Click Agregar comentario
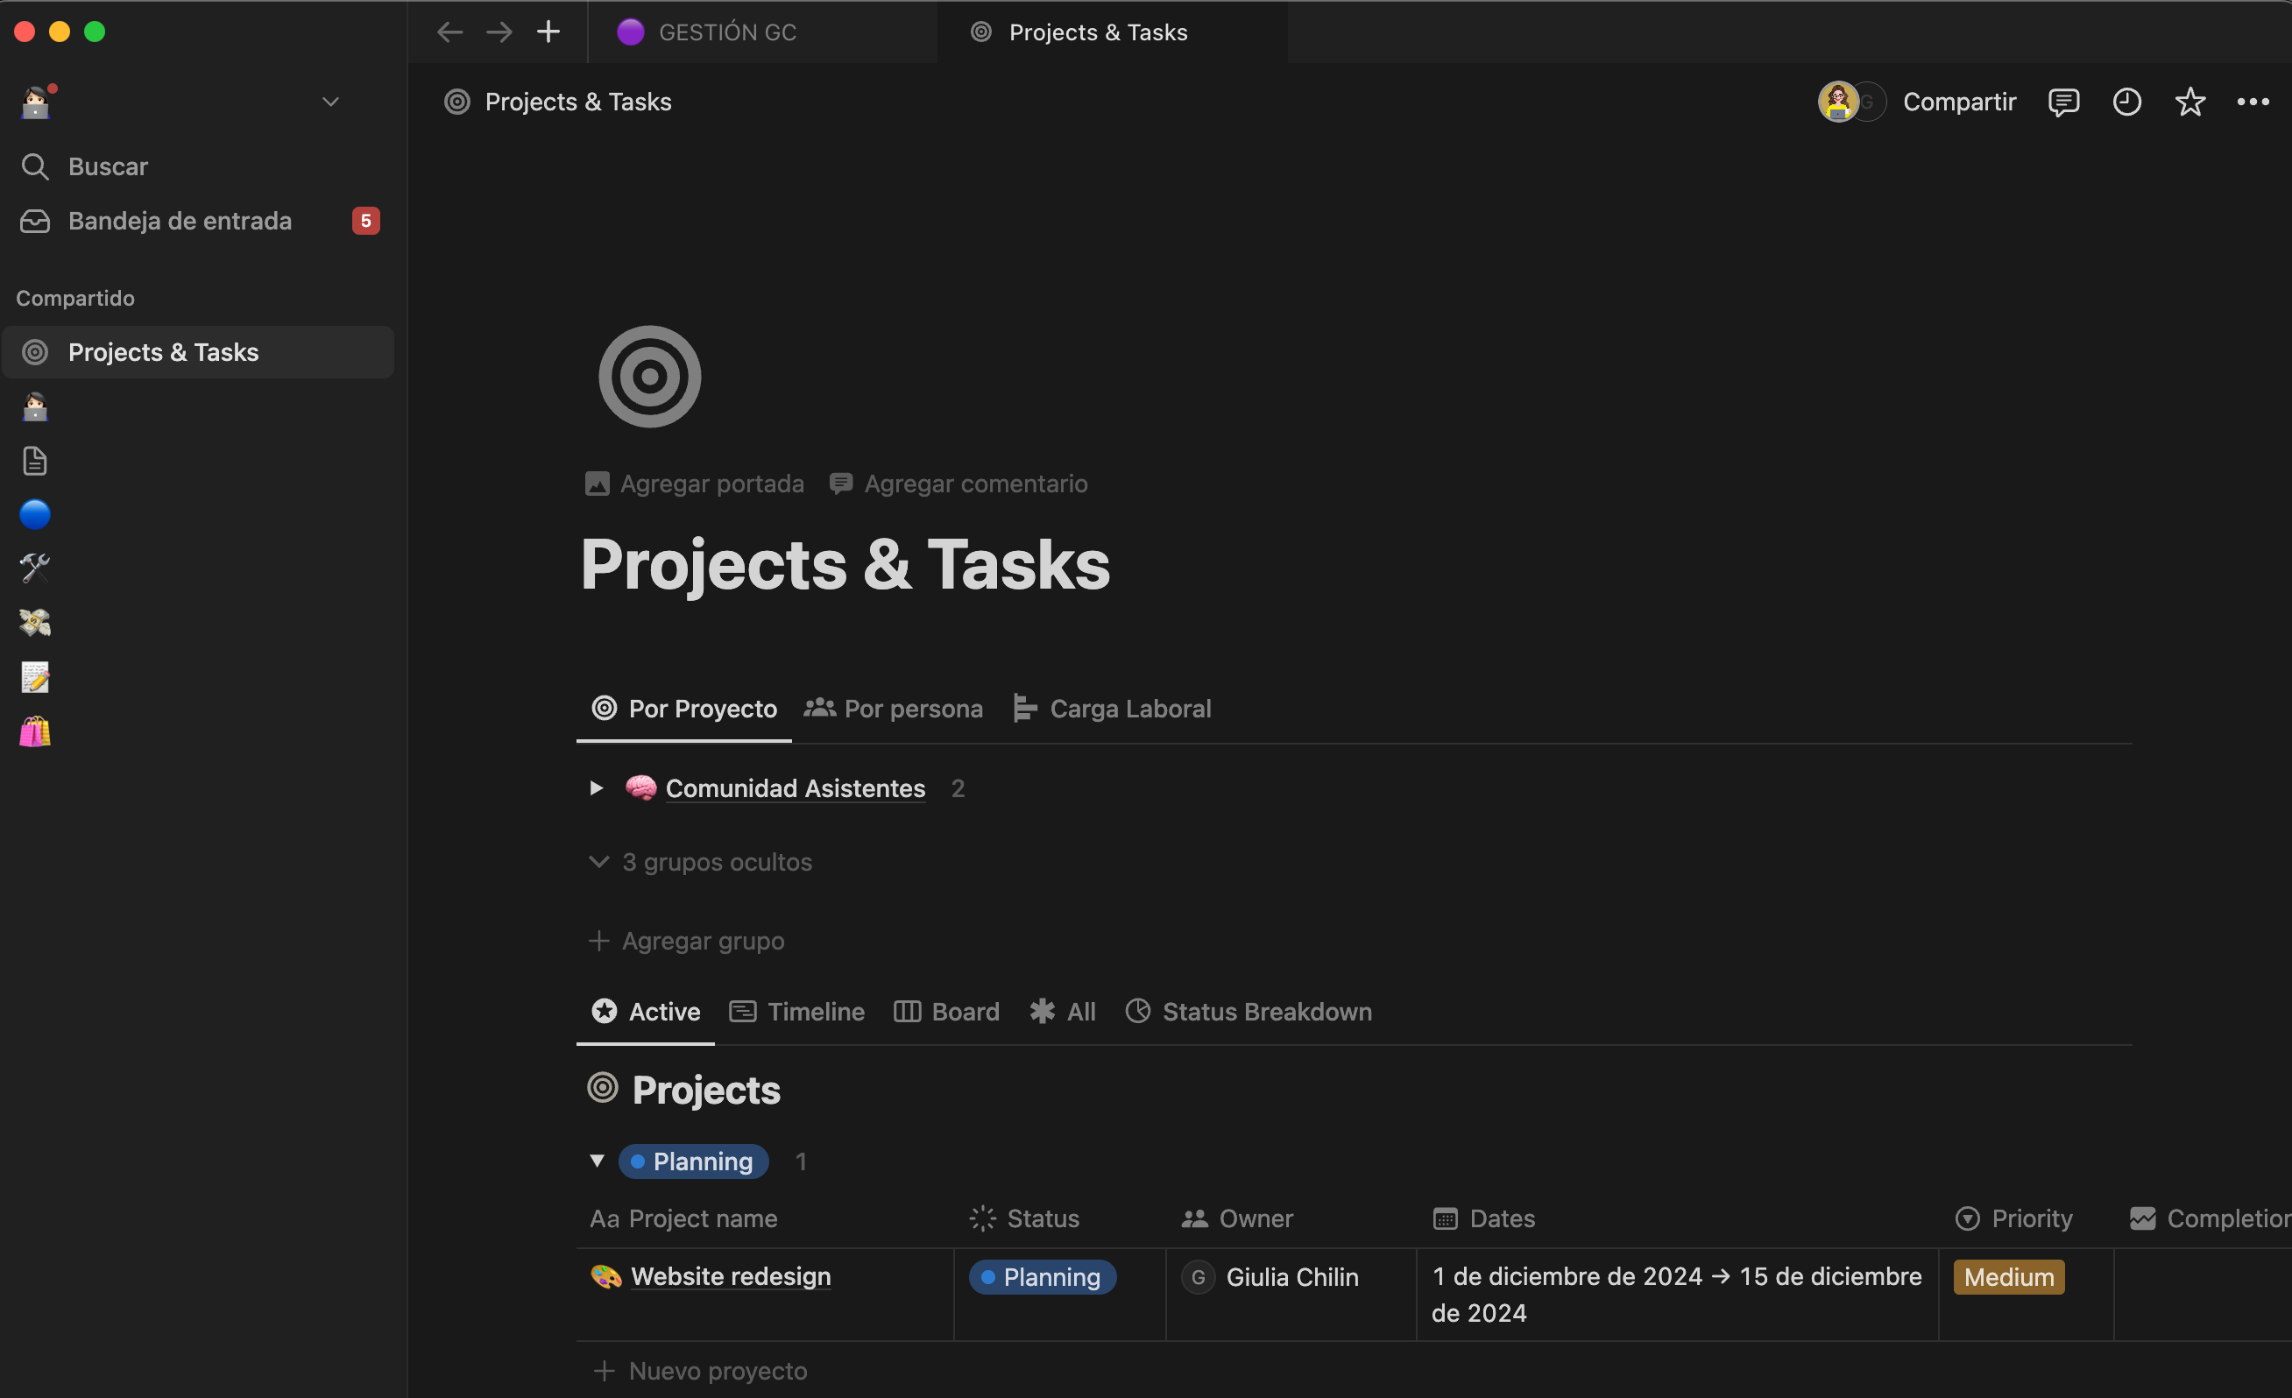The height and width of the screenshot is (1398, 2292). [x=959, y=484]
